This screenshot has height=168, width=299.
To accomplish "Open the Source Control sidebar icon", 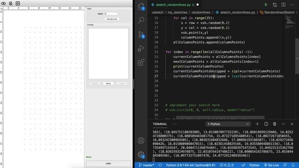I will click(141, 35).
